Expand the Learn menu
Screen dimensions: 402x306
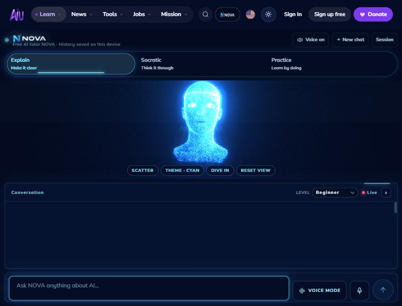[48, 15]
